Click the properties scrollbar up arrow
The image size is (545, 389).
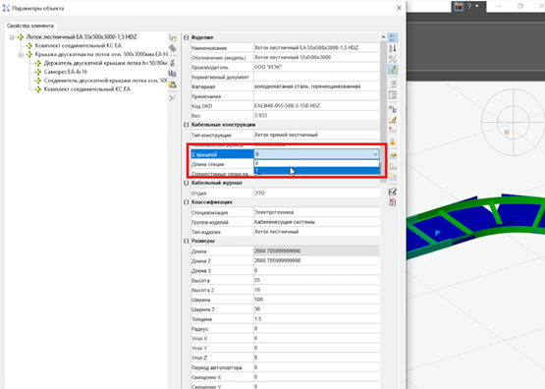[383, 37]
